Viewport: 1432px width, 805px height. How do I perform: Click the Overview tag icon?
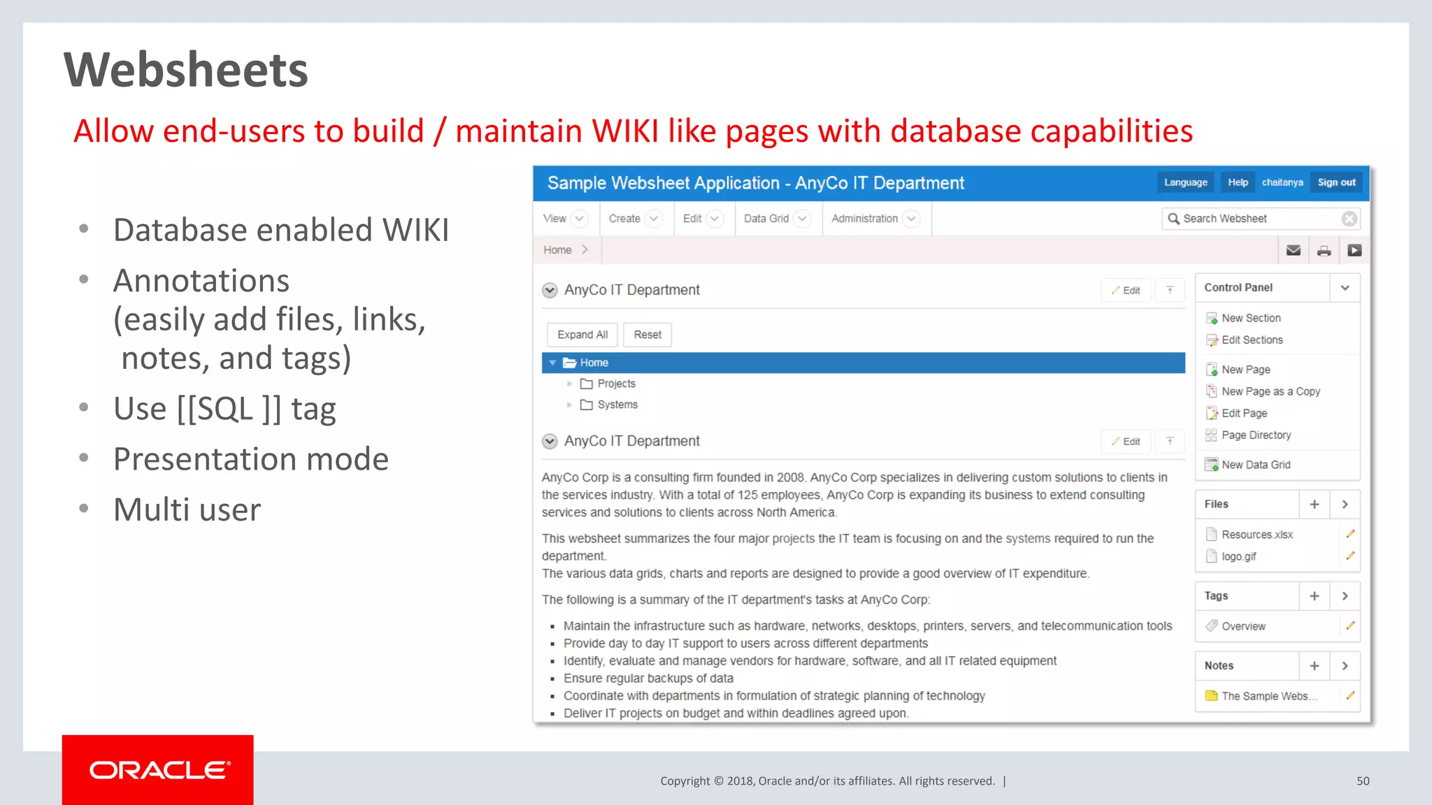pyautogui.click(x=1212, y=626)
